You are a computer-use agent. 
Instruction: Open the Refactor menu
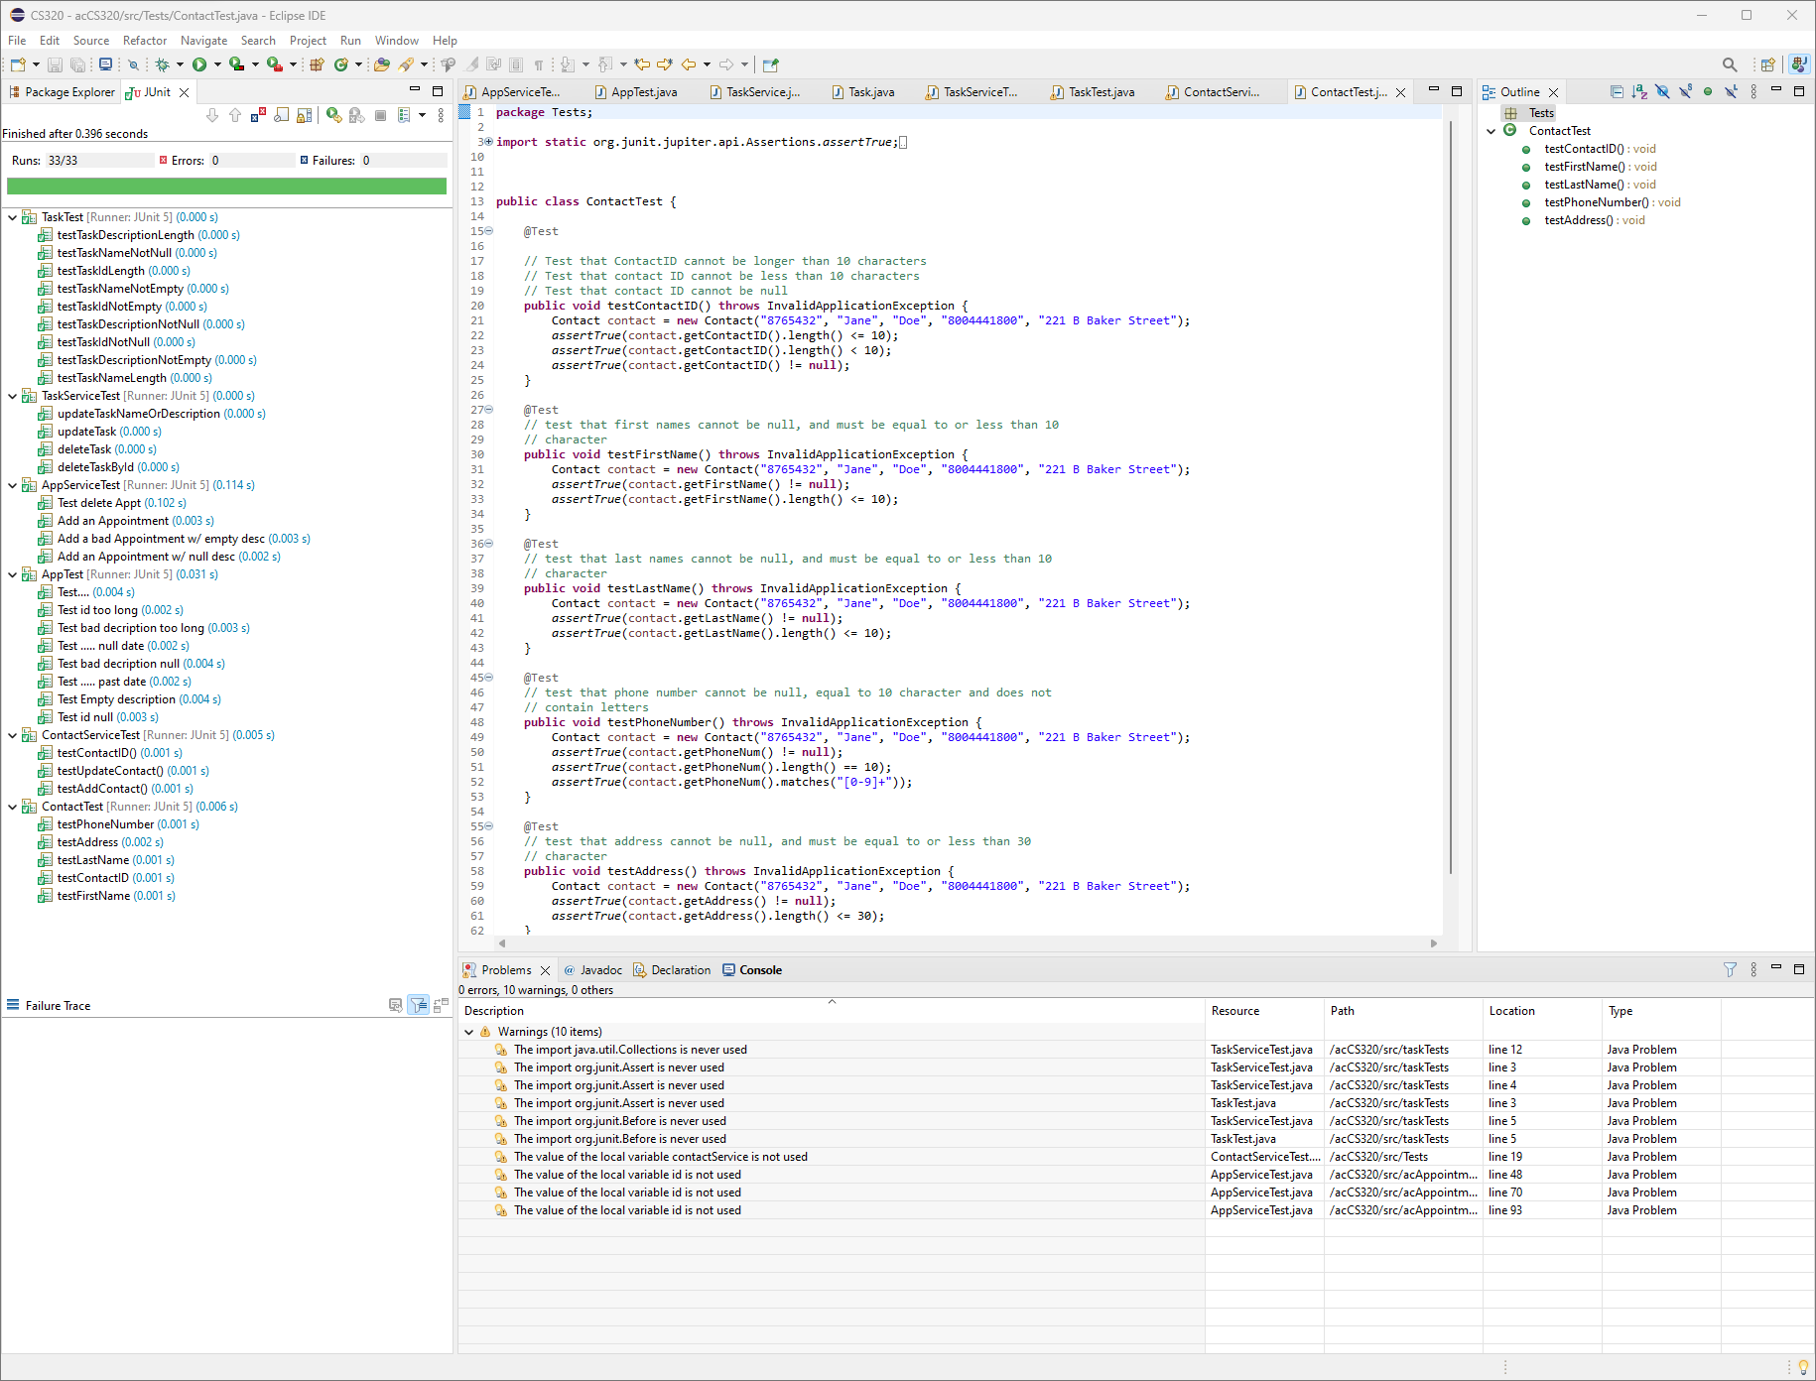(145, 41)
